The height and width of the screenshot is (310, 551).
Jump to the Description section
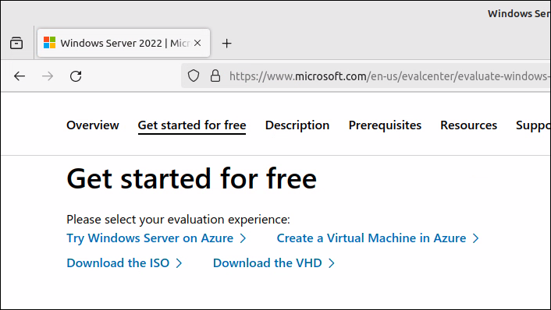(x=297, y=125)
